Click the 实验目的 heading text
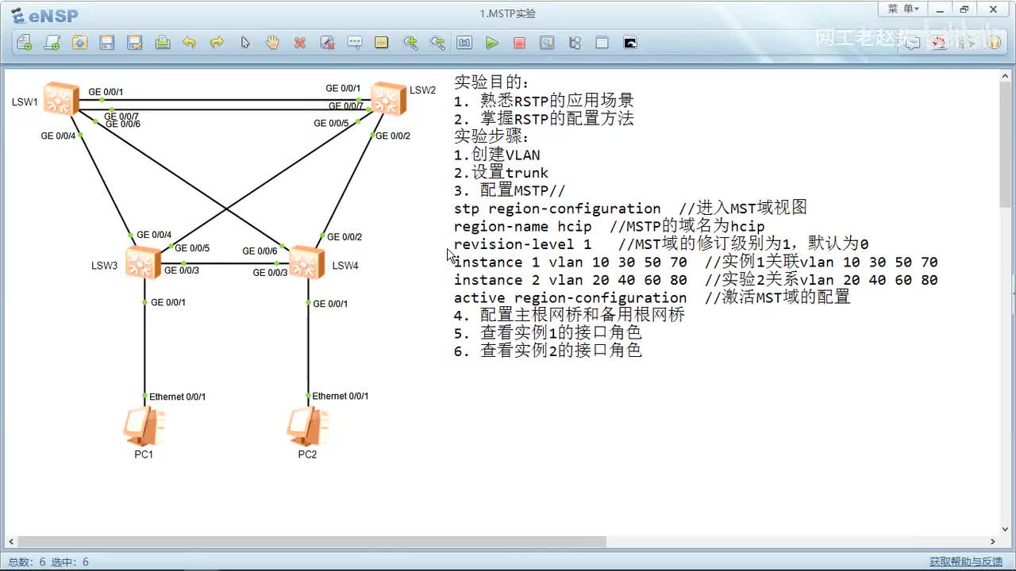This screenshot has height=571, width=1016. pyautogui.click(x=491, y=82)
